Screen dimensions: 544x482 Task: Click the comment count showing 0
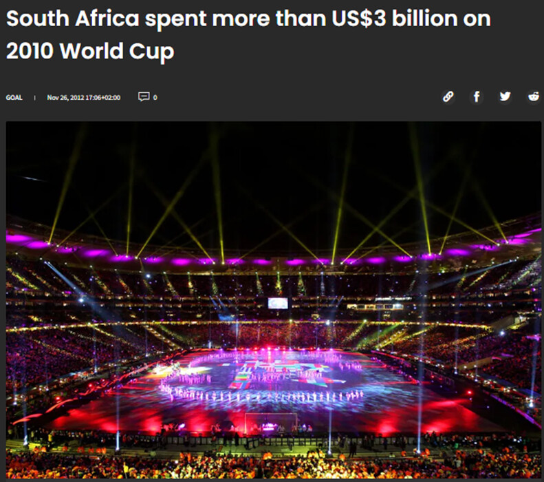155,97
